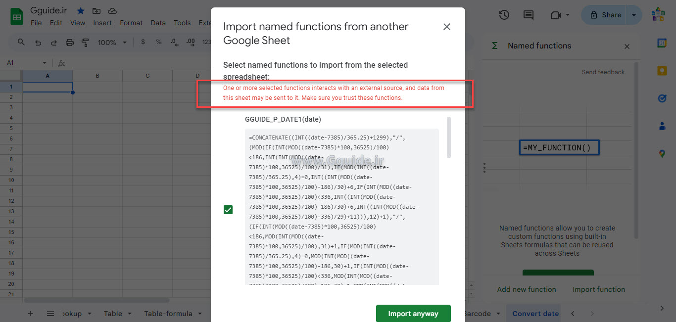
Task: Open Add new function
Action: coord(526,289)
